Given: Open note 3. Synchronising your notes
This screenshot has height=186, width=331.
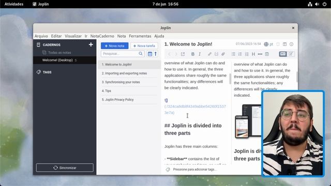Looking at the screenshot, I should [129, 82].
